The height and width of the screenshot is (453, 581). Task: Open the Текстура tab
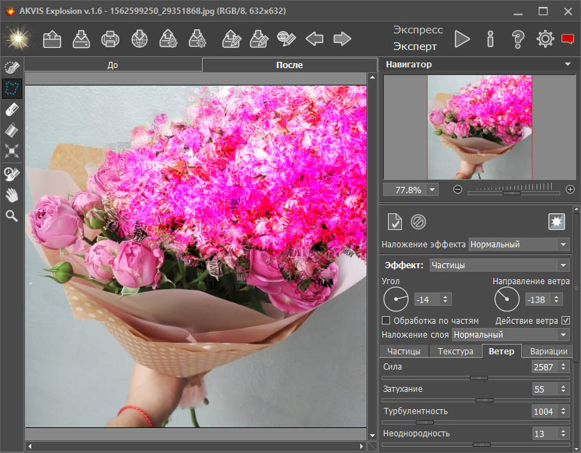coord(455,351)
